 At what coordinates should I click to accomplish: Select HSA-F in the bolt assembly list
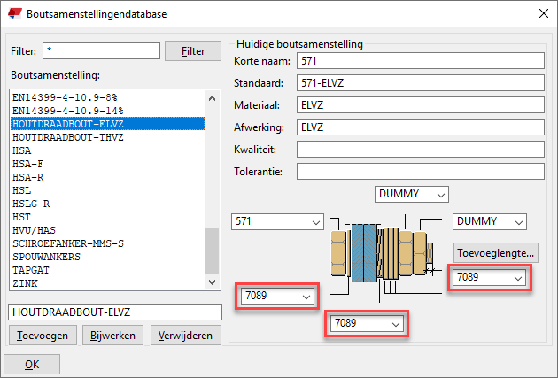pos(107,164)
